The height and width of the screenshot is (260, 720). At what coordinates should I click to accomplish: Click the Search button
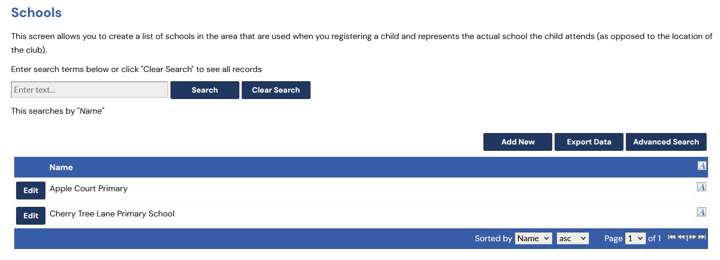[x=204, y=90]
